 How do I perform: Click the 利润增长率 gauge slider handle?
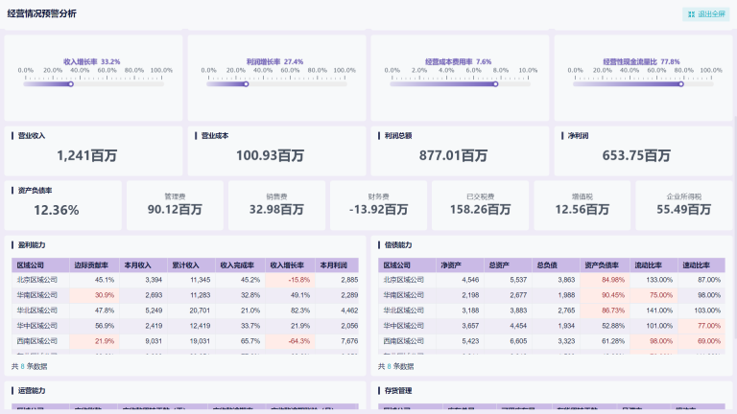tap(246, 84)
